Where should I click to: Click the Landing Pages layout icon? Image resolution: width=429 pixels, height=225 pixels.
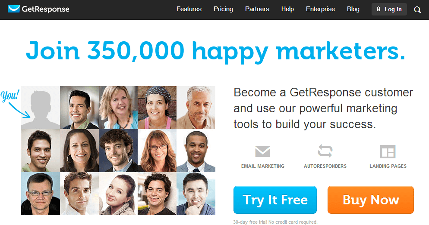(x=388, y=151)
